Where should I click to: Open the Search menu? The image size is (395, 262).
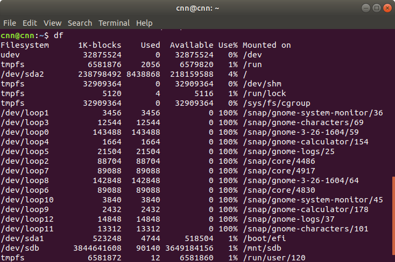tap(80, 23)
